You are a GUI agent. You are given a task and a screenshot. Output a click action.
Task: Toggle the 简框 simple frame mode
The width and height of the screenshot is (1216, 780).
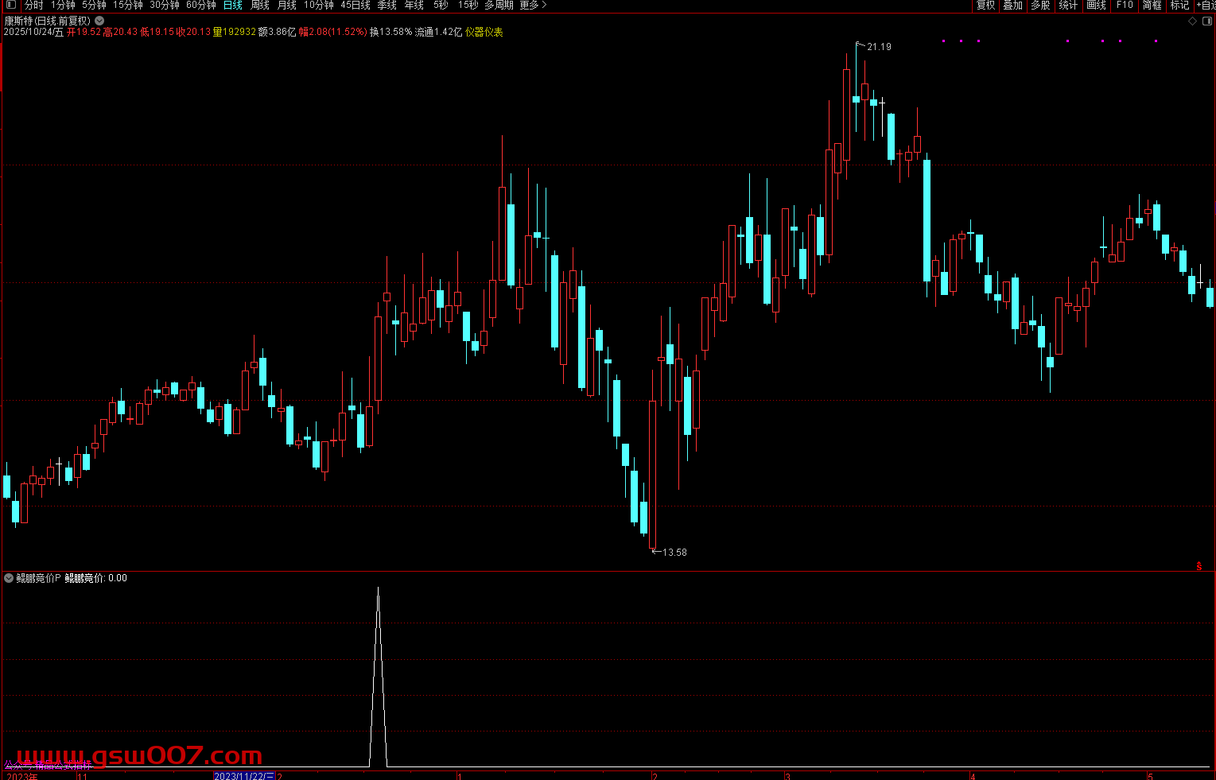point(1152,6)
